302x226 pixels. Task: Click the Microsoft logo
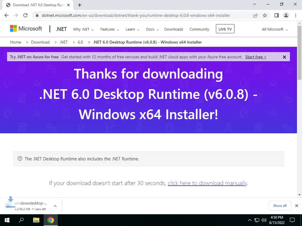point(26,29)
